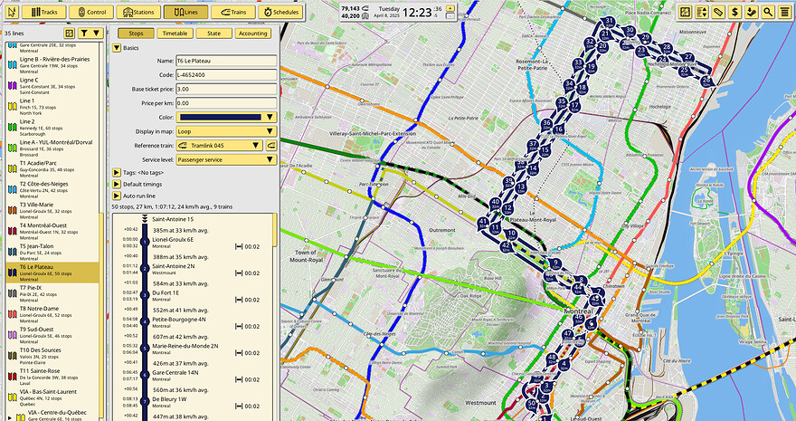Open the Service level dropdown
796x421 pixels.
[x=226, y=160]
